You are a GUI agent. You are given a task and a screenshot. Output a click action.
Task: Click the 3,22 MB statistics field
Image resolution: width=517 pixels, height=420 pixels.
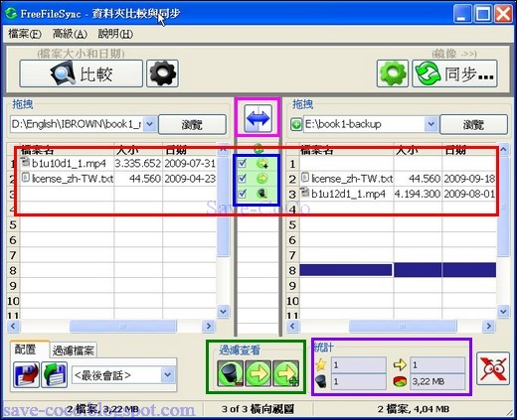coord(437,381)
